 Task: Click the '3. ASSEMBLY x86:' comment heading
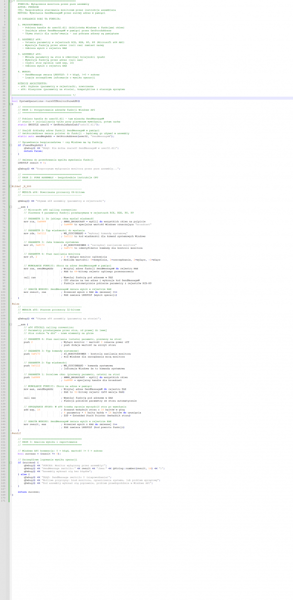point(30,54)
